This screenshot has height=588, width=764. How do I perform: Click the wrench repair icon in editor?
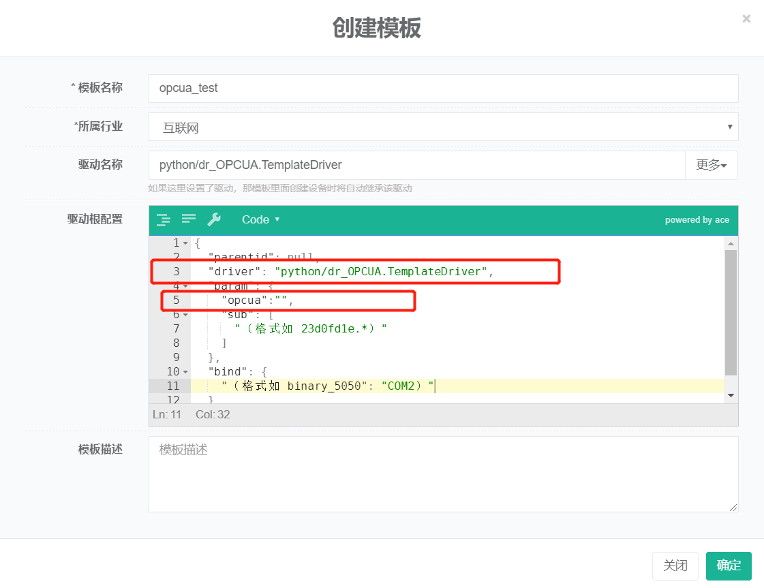tap(213, 219)
